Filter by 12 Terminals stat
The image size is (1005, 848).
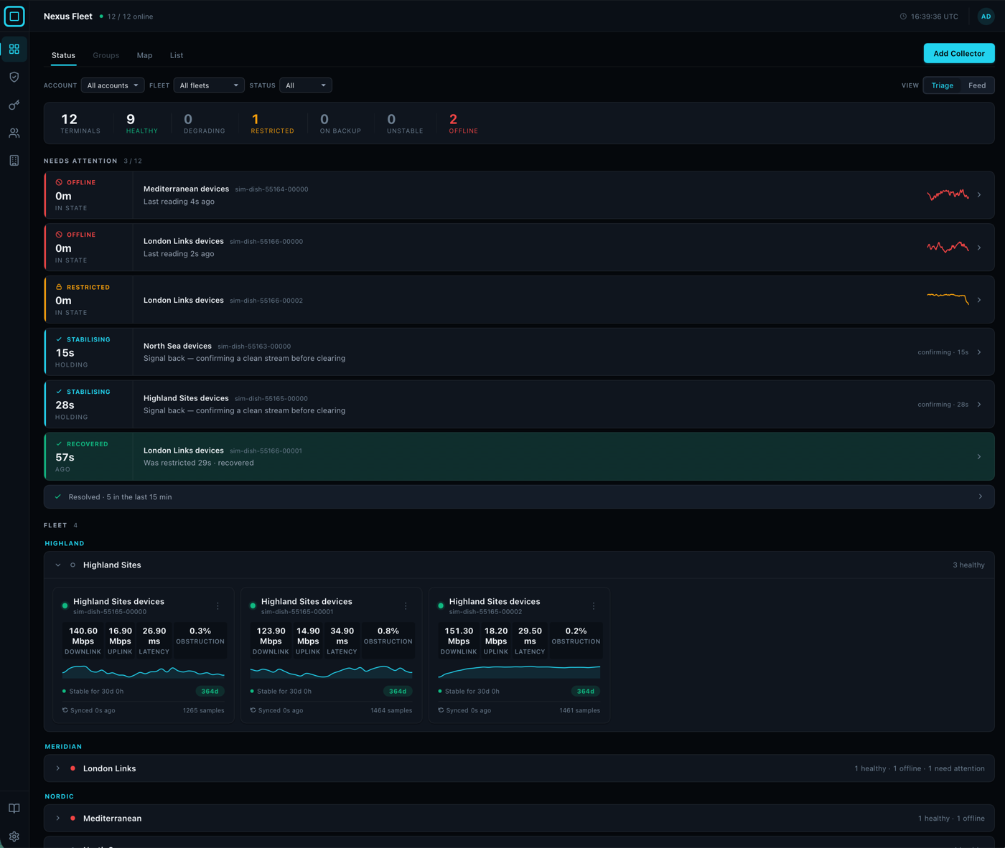tap(80, 123)
